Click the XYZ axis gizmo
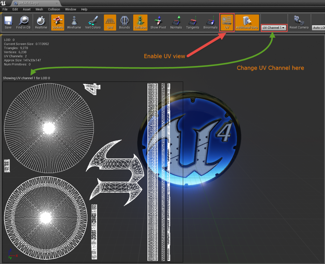325x264 pixels. coord(13,254)
